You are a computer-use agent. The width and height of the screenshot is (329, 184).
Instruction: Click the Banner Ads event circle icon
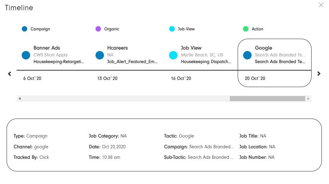pyautogui.click(x=26, y=55)
